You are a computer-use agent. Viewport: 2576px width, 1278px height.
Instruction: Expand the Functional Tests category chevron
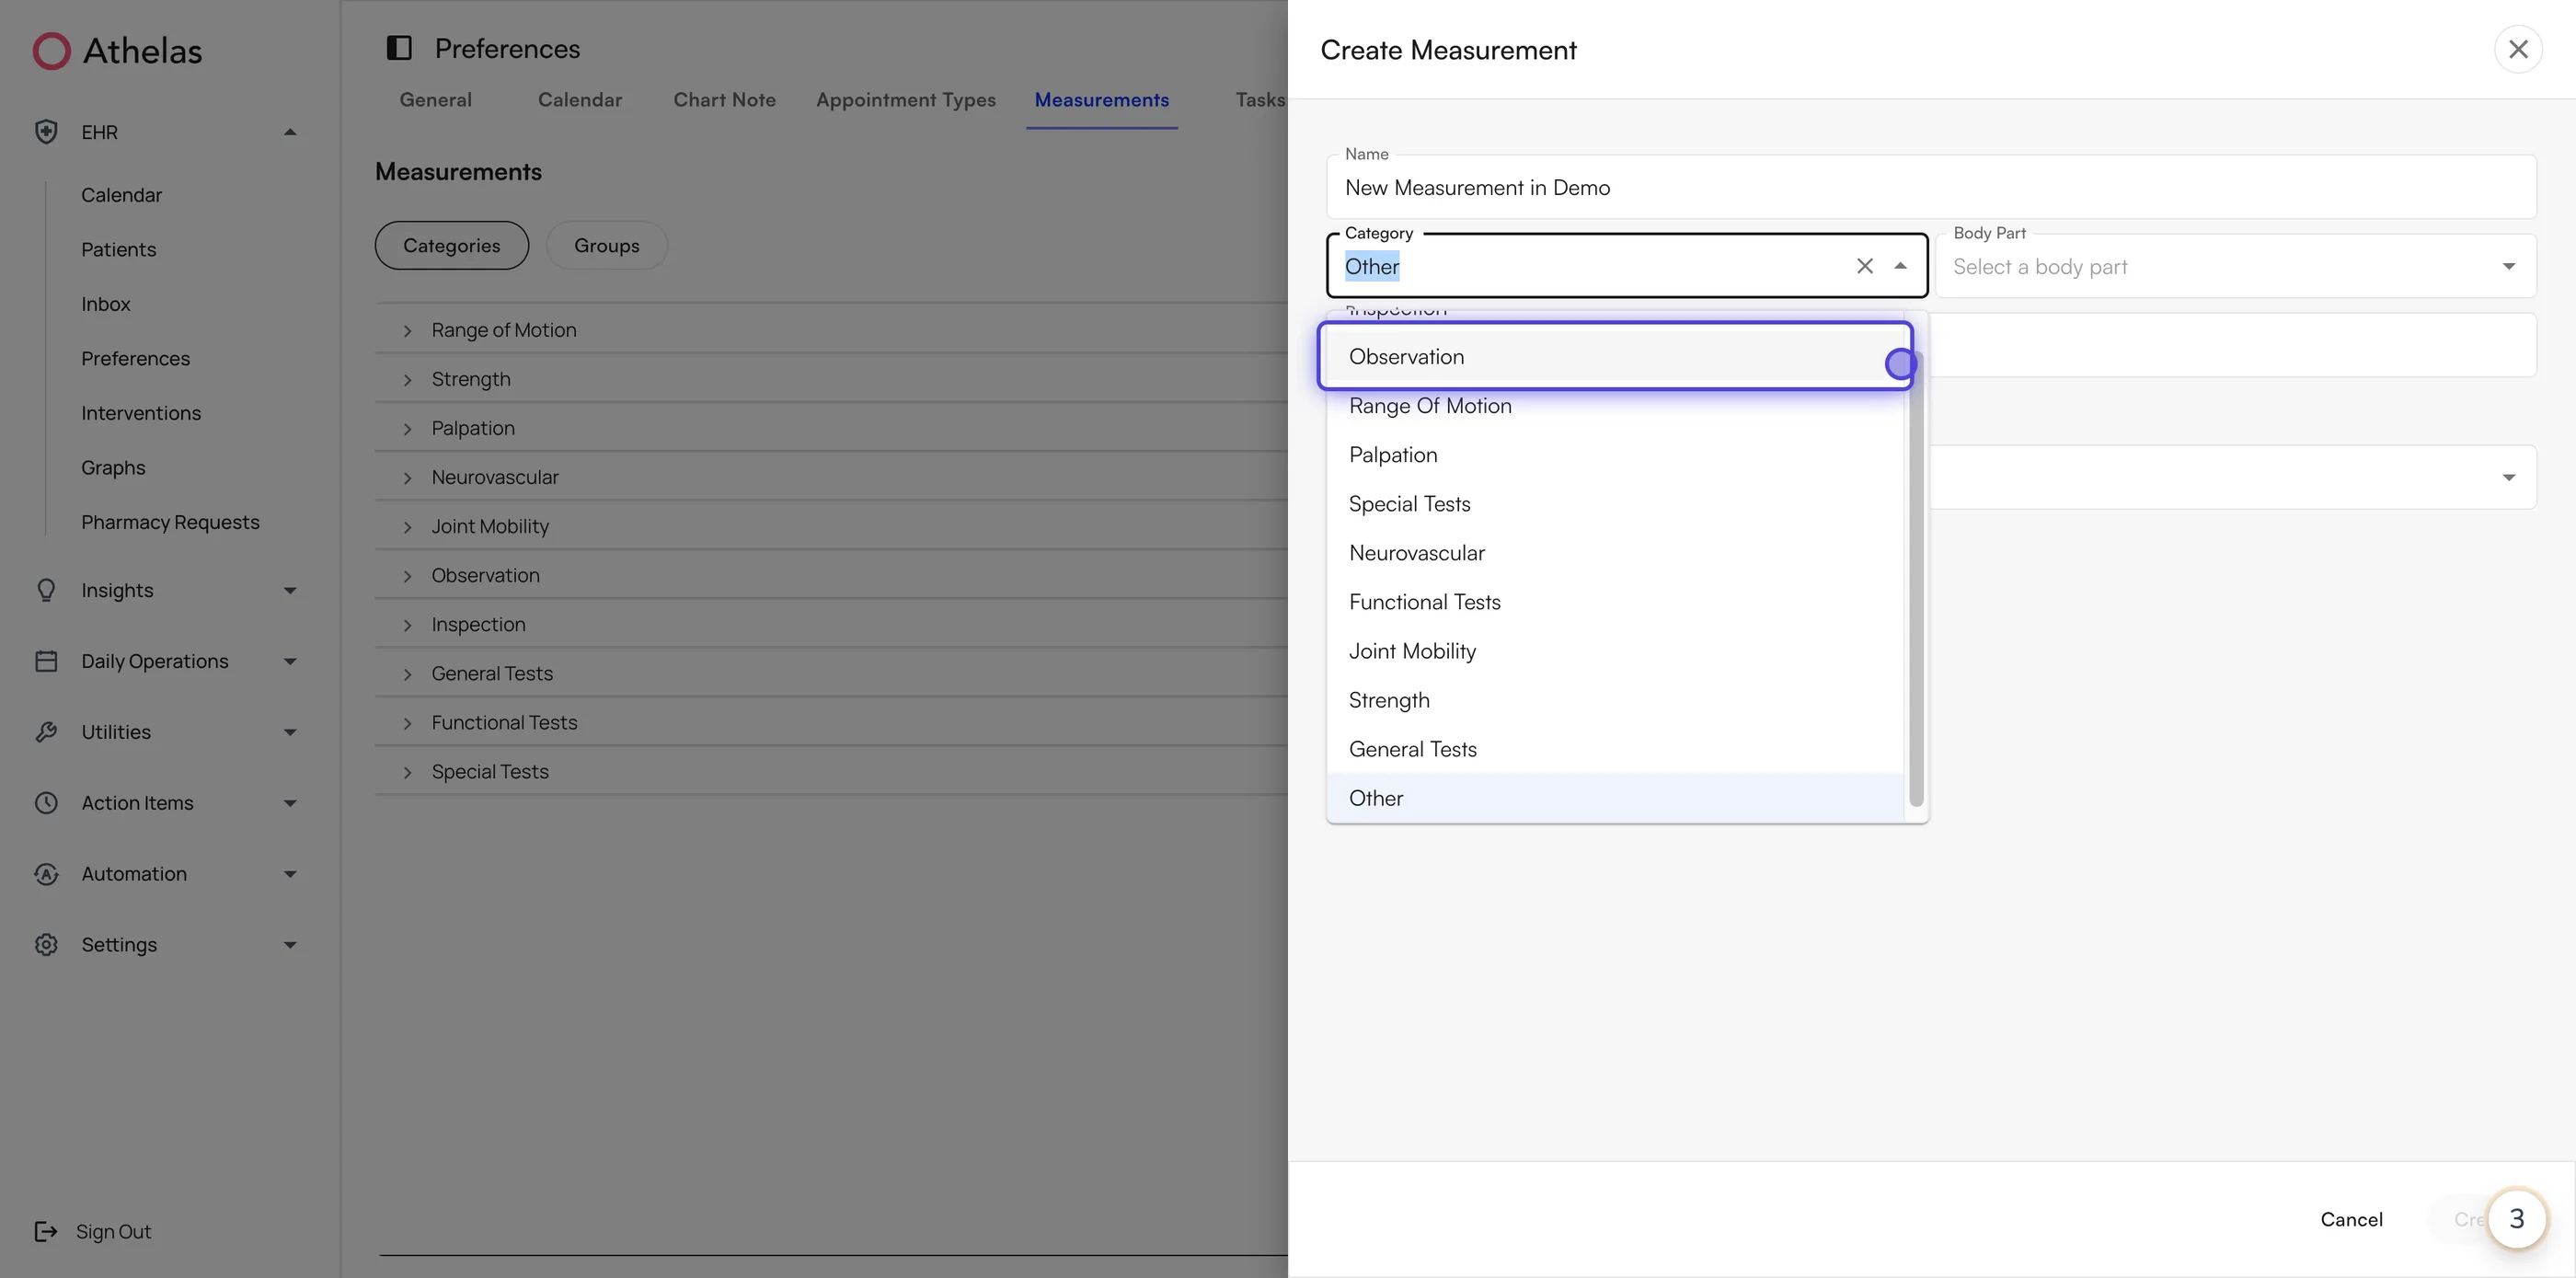click(x=407, y=722)
